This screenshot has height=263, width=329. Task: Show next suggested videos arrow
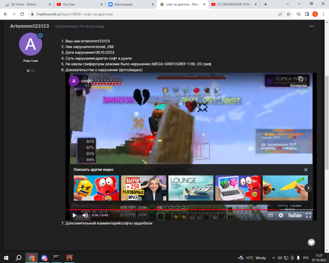pos(308,188)
